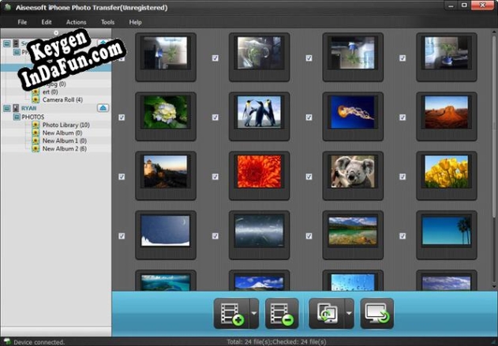The height and width of the screenshot is (346, 498).
Task: Click the gear handle atop the sidebar
Action: (x=56, y=32)
